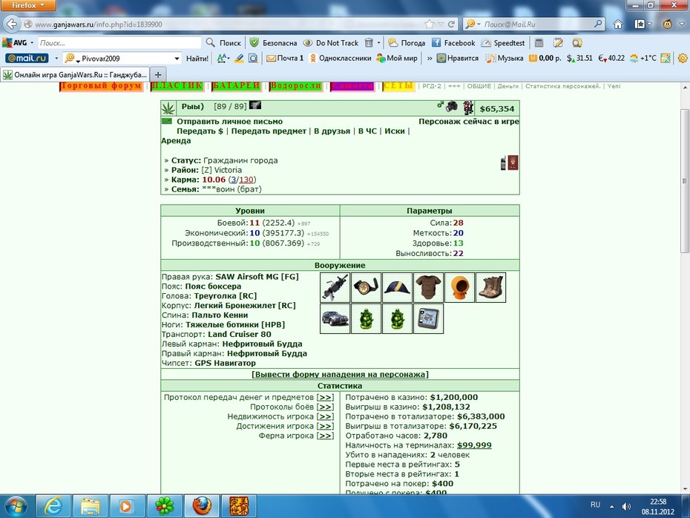
Task: Click the В ЧС blacklist link
Action: coord(367,131)
